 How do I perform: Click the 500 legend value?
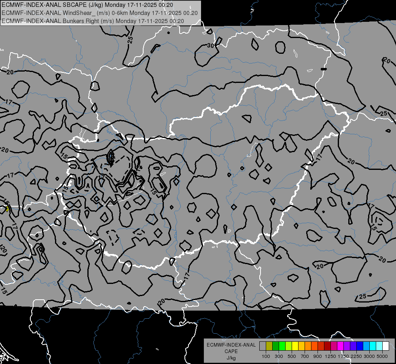(292, 356)
